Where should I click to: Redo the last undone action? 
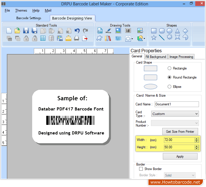click(86, 31)
